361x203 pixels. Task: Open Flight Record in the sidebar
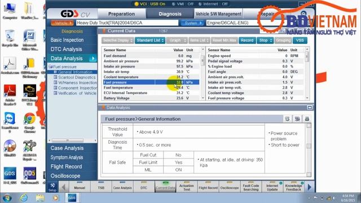pos(66,167)
